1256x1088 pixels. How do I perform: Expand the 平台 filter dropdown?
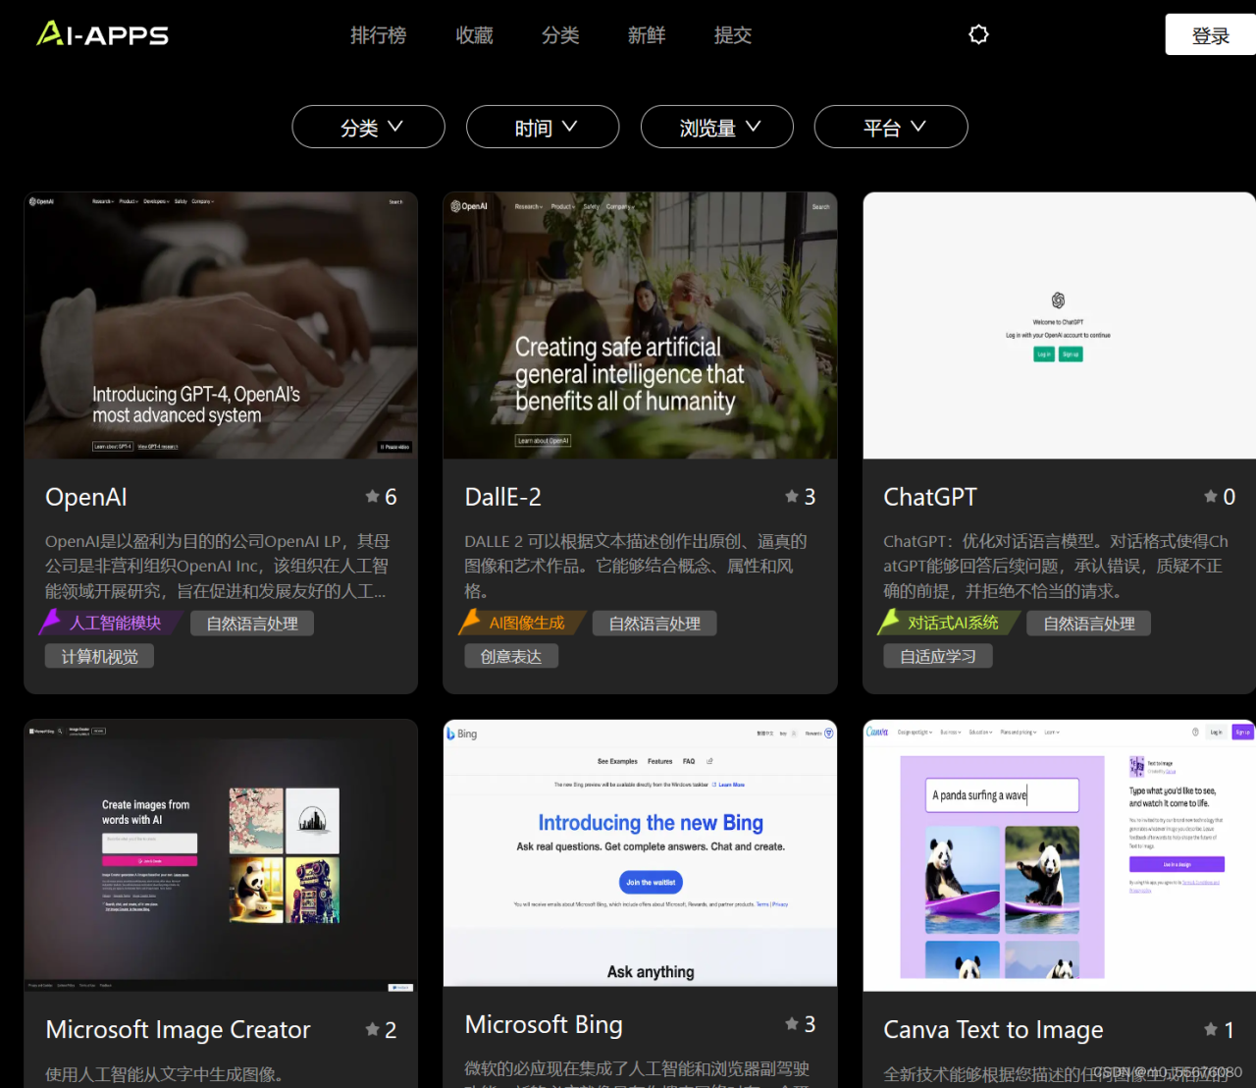891,127
